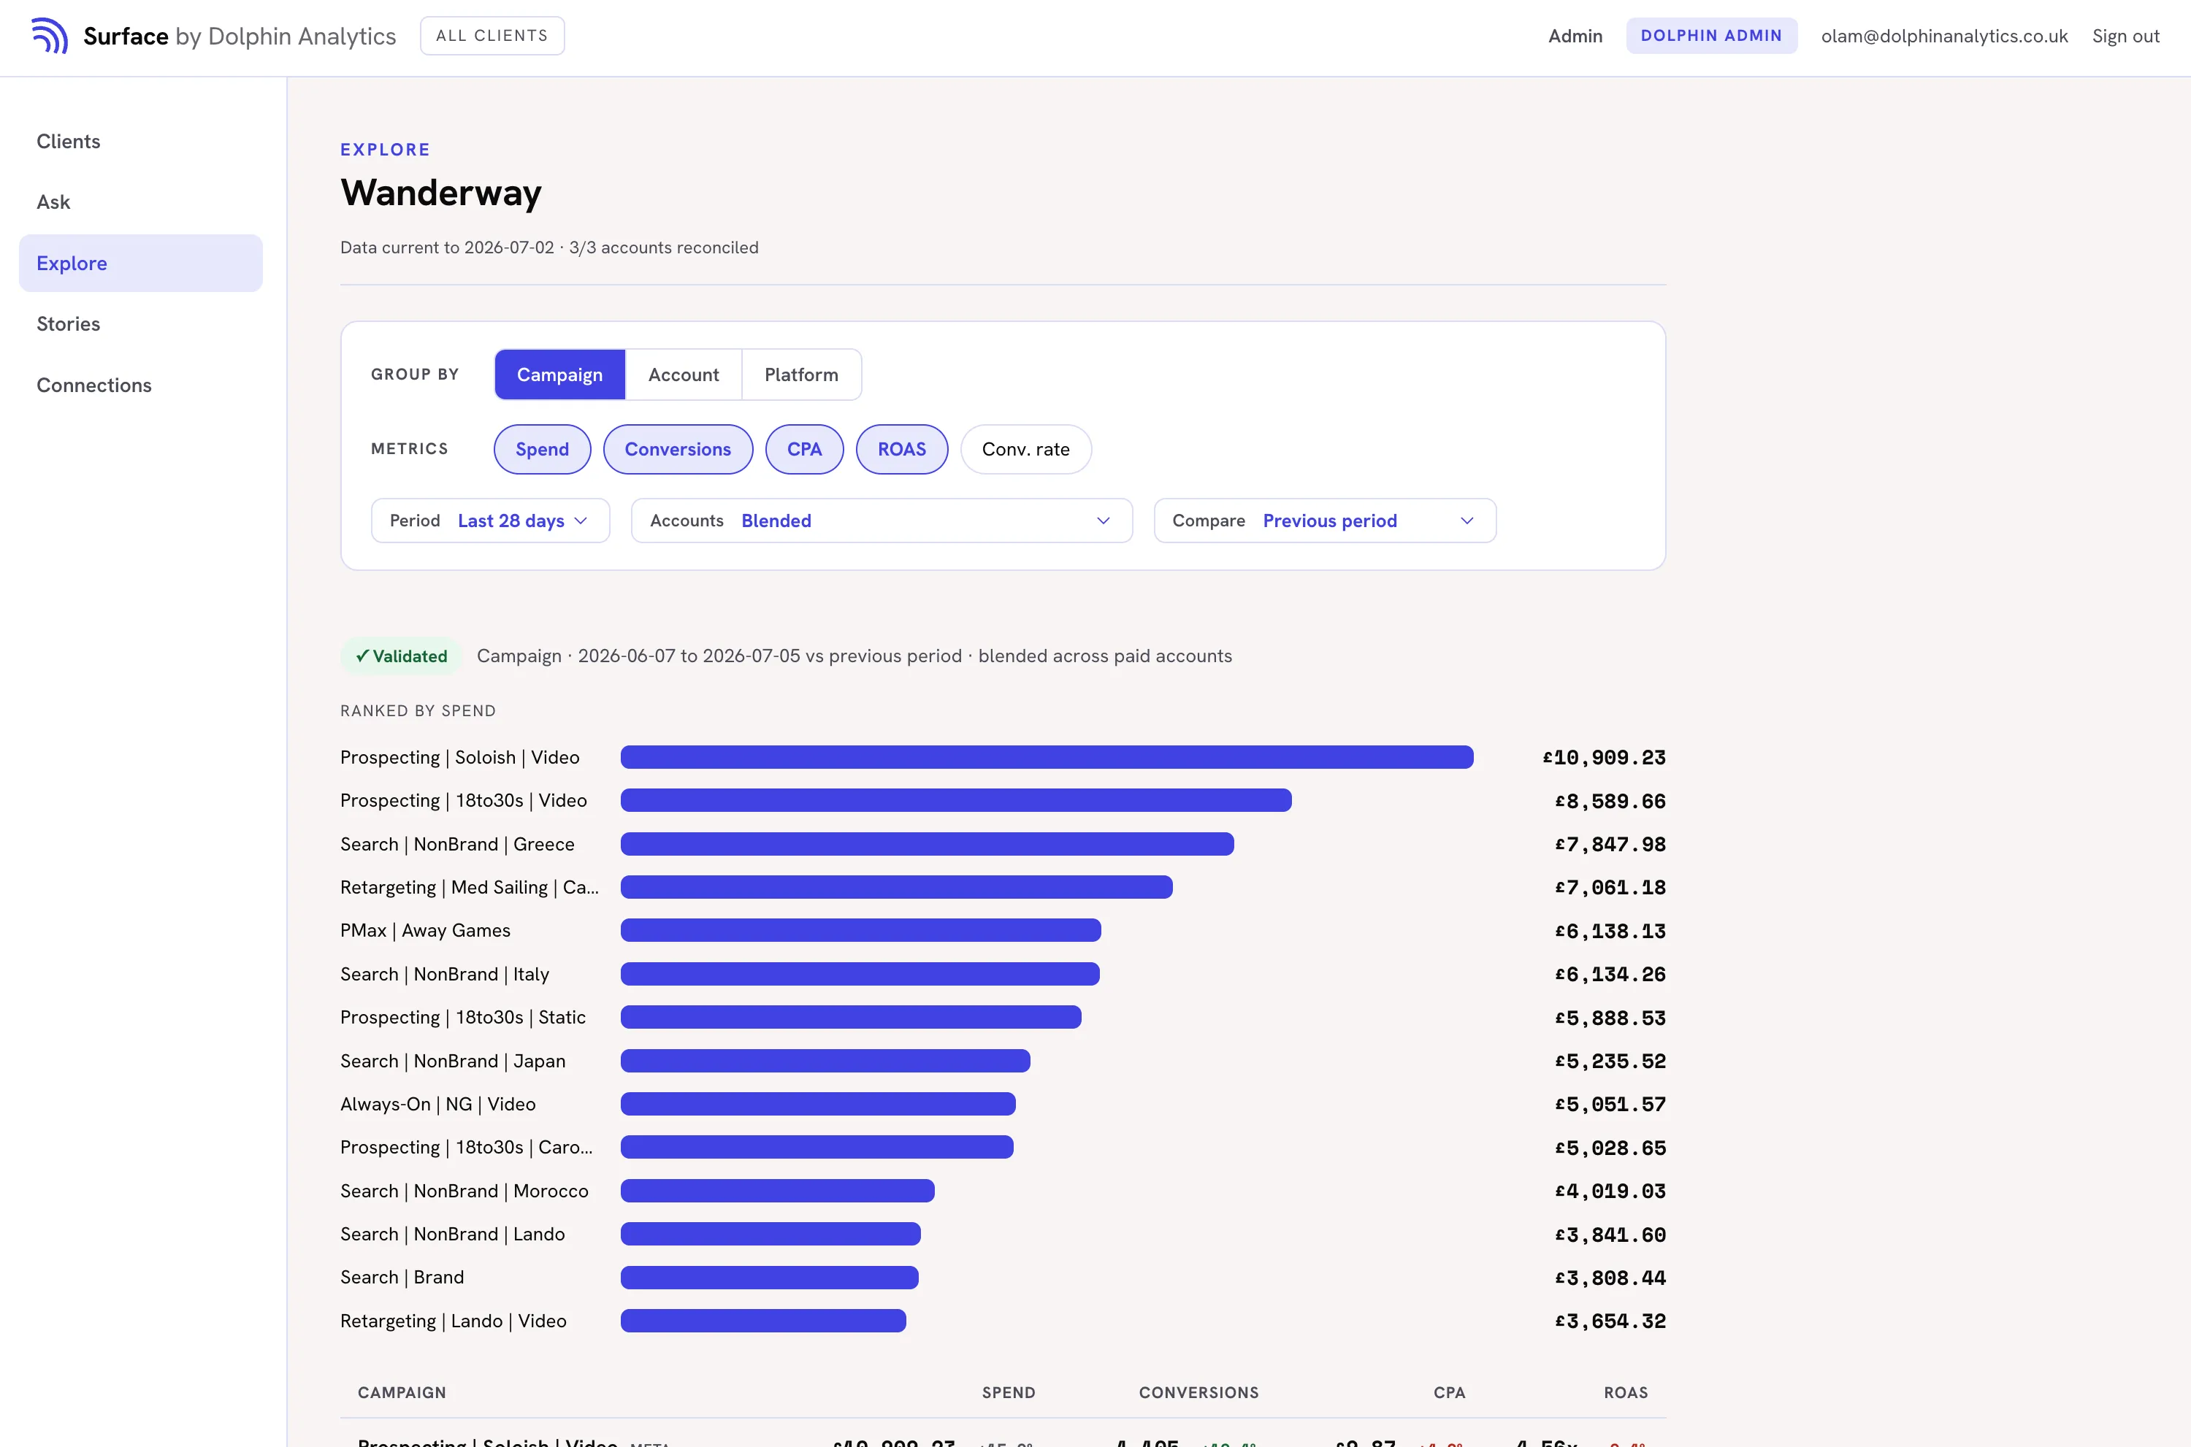This screenshot has height=1447, width=2191.
Task: Open the Accounts Blended dropdown
Action: [x=882, y=521]
